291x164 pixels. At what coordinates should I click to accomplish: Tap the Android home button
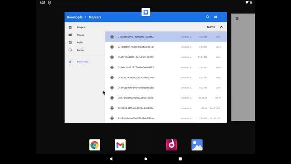[x=145, y=159]
